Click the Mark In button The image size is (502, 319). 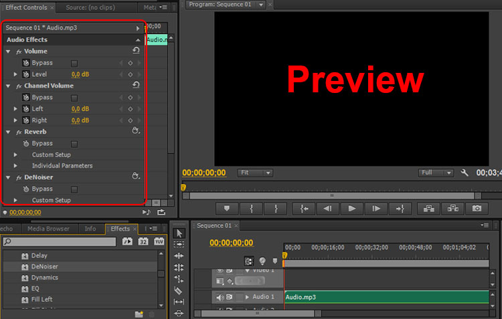pyautogui.click(x=251, y=209)
